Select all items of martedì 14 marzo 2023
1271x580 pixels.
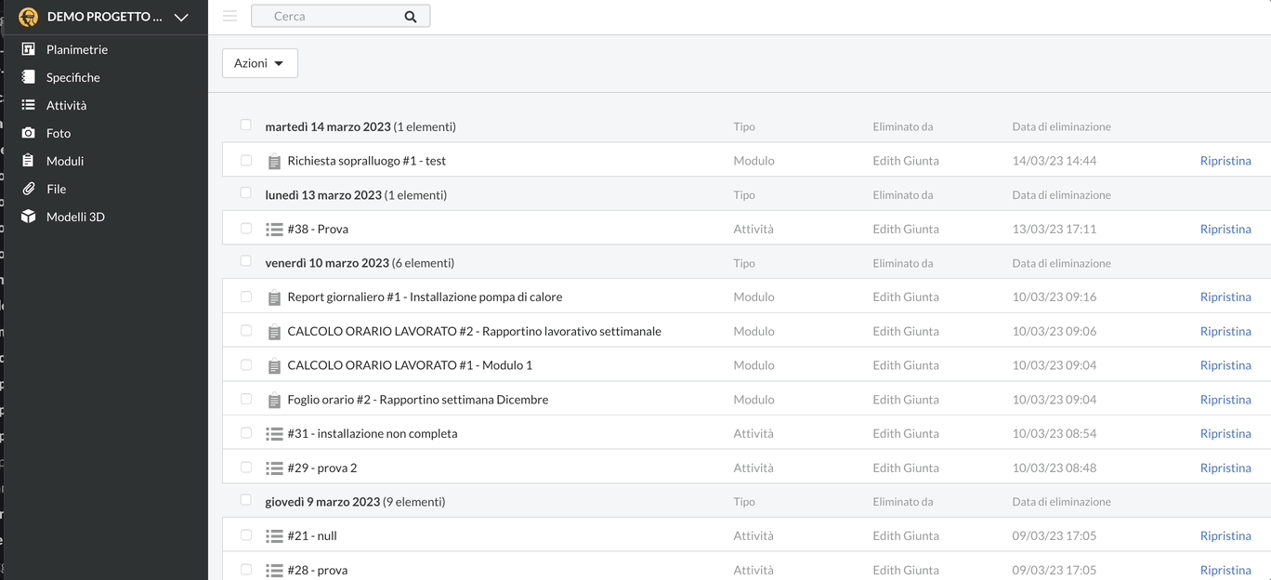(x=246, y=125)
